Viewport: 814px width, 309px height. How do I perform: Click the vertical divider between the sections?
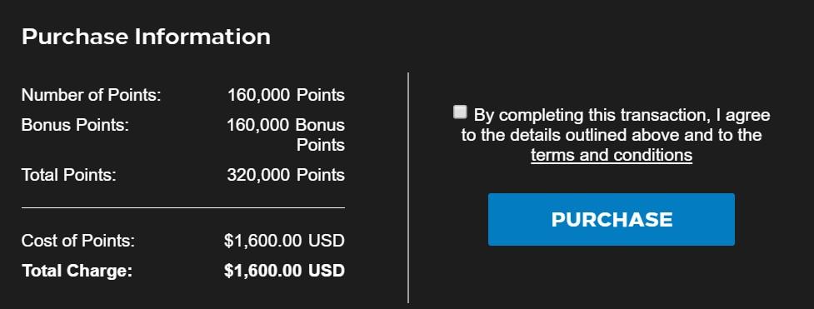(408, 187)
